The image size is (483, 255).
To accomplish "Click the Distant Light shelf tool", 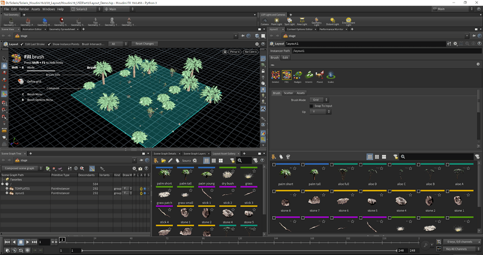I will click(332, 21).
